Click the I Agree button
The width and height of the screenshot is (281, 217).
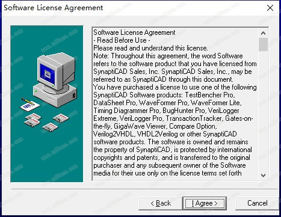pyautogui.click(x=205, y=203)
